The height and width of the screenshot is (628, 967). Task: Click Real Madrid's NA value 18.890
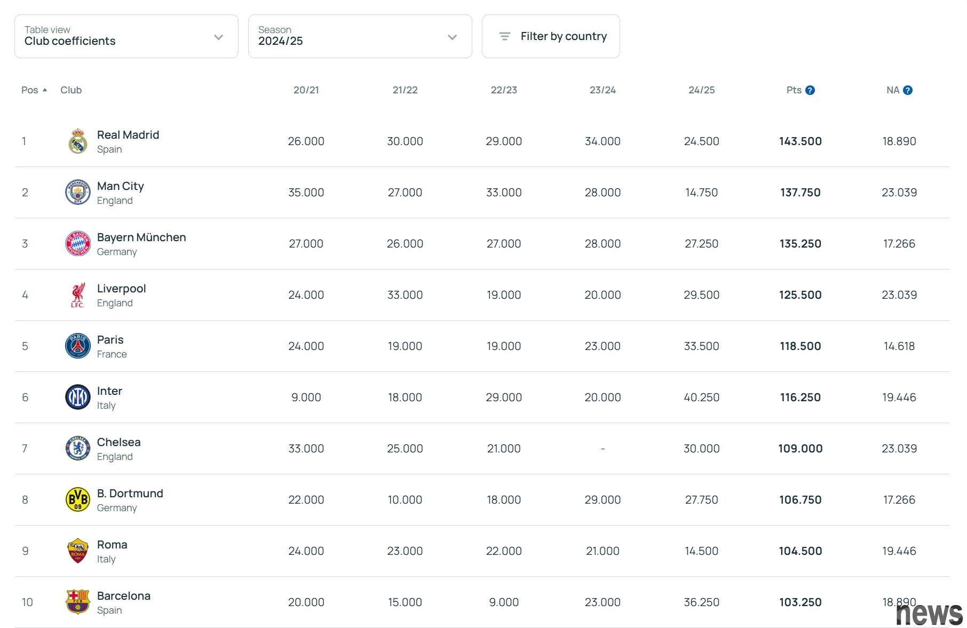[x=899, y=141]
